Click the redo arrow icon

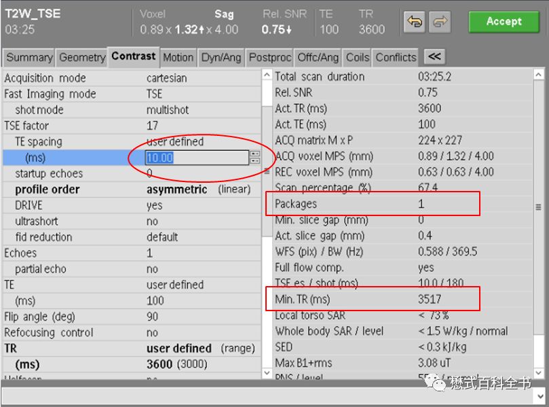[x=440, y=22]
